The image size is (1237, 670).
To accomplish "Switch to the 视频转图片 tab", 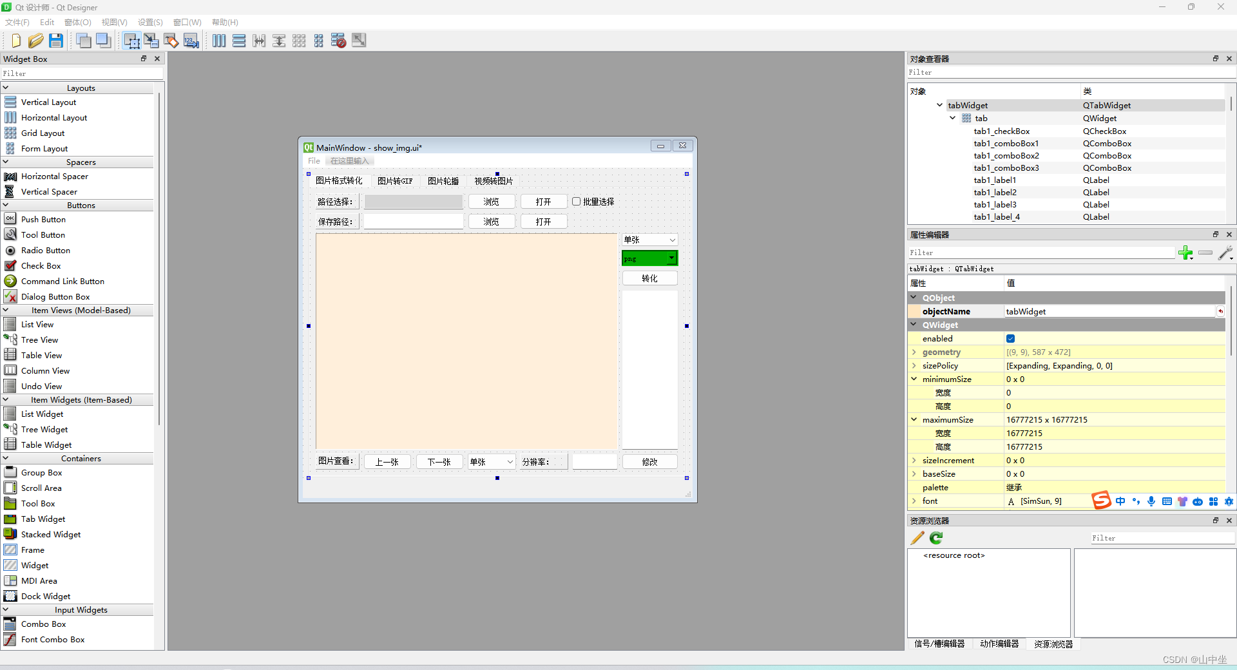I will 494,181.
